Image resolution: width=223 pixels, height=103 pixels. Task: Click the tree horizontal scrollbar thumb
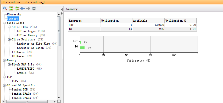27,101
